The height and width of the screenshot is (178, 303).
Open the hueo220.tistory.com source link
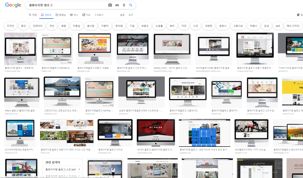[x=163, y=71]
